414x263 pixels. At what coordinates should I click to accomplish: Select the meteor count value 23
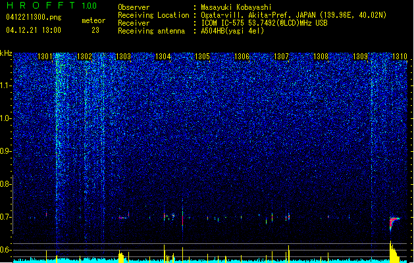(95, 30)
